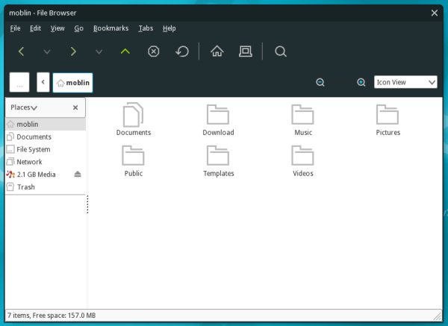Toggle the location text entry button
The image size is (448, 326).
point(19,83)
